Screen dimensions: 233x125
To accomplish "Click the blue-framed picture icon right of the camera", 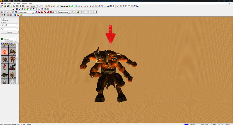I will [111, 6].
